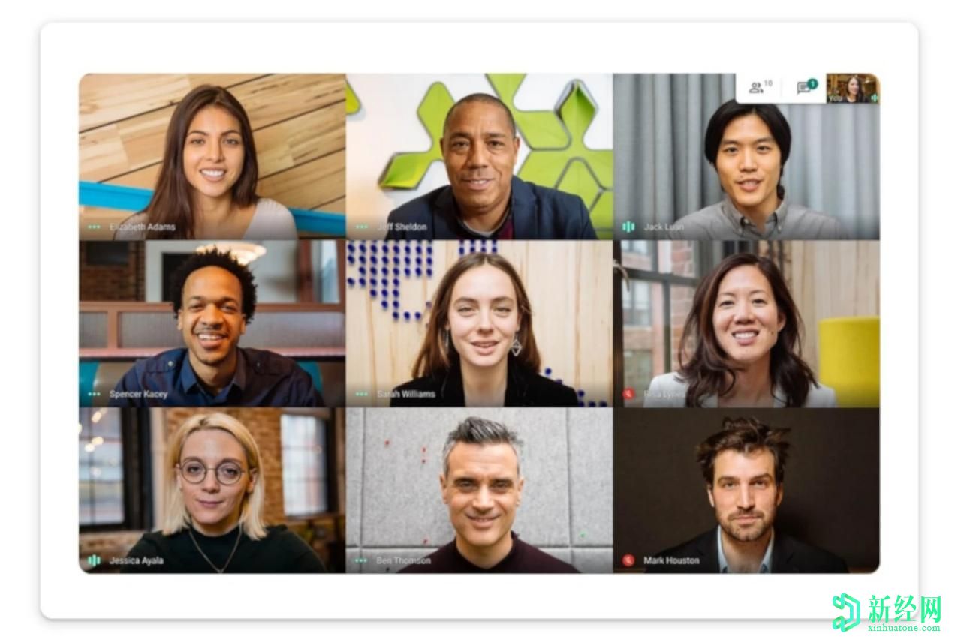Click Jessica Ayala's audio indicator icon
The width and height of the screenshot is (961, 640).
tap(94, 560)
